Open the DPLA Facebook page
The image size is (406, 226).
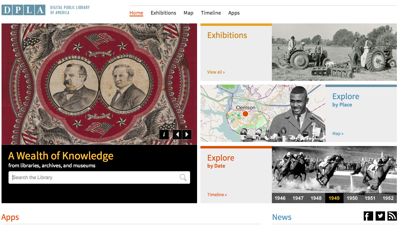[x=368, y=216]
